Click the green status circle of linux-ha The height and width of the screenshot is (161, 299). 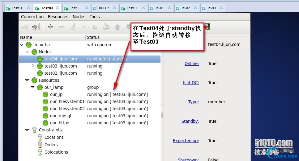(x=29, y=45)
